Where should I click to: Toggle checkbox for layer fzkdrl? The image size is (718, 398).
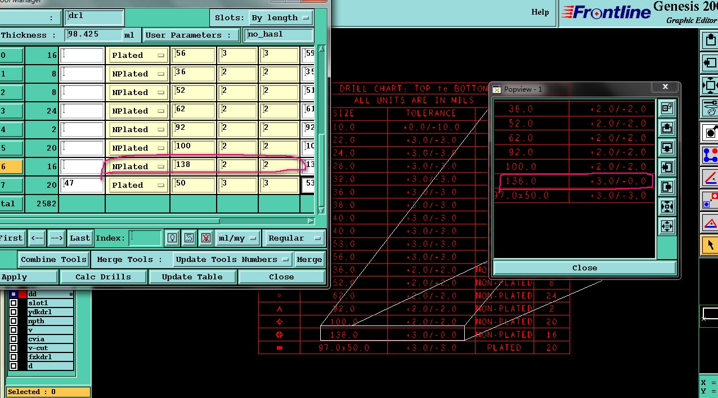tap(14, 357)
